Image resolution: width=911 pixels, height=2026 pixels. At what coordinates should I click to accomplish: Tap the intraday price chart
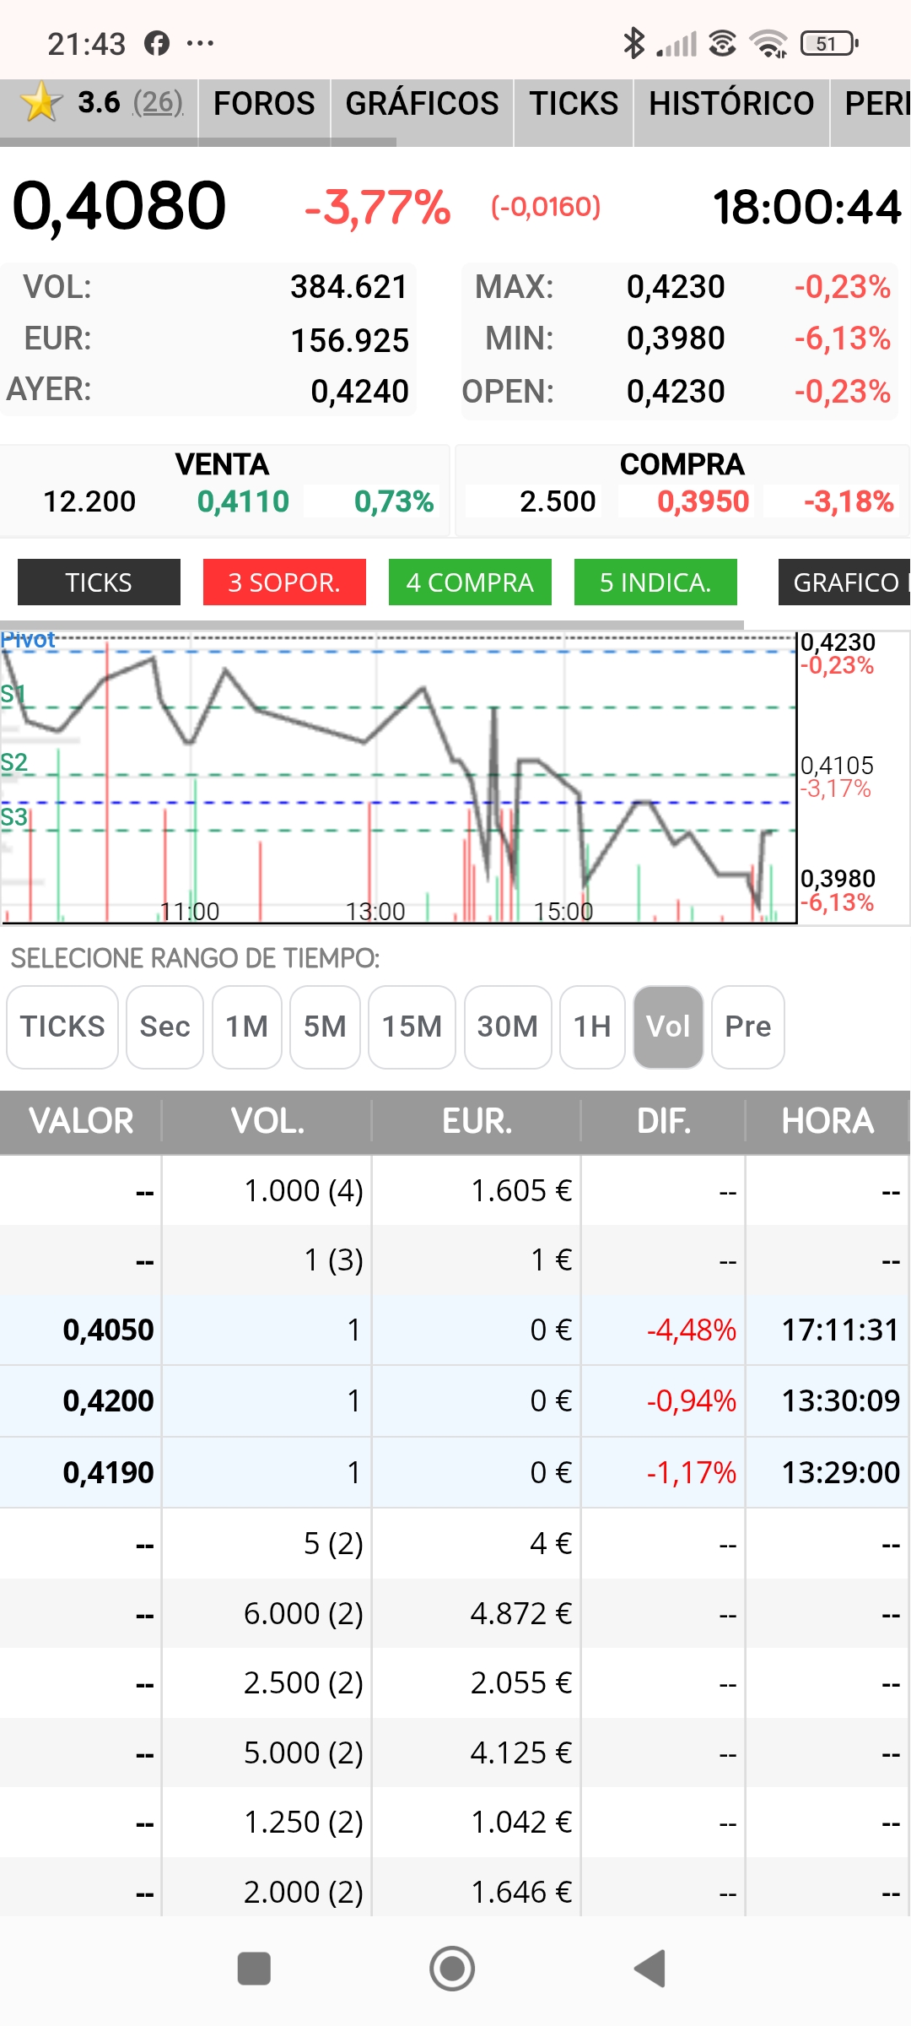click(x=398, y=777)
